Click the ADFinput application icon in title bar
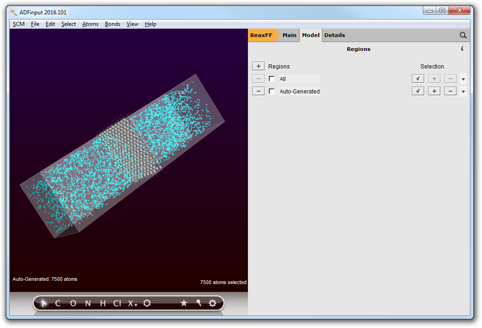The image size is (482, 328). point(13,12)
